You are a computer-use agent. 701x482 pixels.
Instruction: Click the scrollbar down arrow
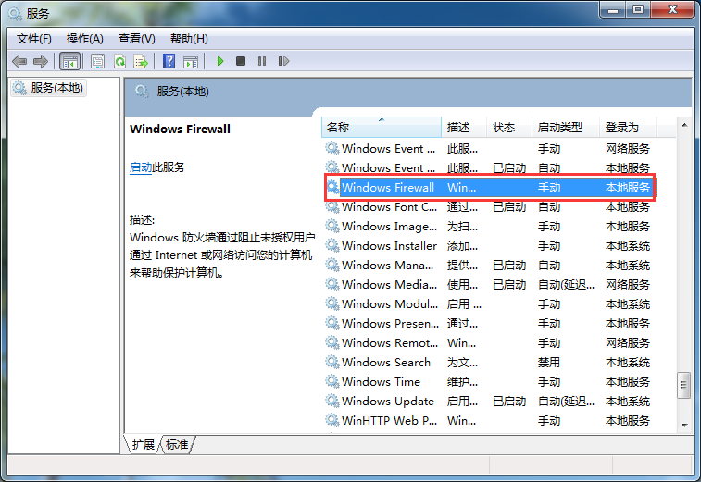point(684,426)
